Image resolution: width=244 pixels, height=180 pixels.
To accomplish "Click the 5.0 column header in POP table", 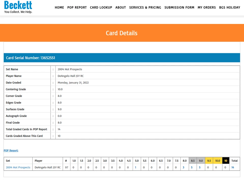I will coord(137,161).
